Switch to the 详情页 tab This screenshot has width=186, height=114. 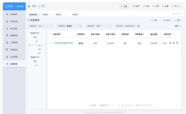[x=45, y=15]
